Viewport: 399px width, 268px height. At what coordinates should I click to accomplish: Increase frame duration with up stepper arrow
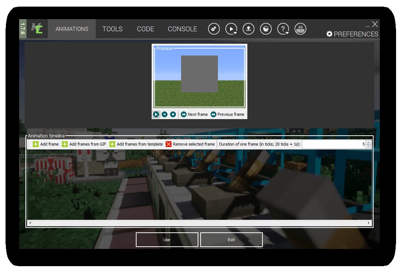point(368,142)
